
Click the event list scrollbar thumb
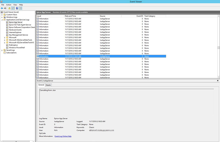pos(218,48)
